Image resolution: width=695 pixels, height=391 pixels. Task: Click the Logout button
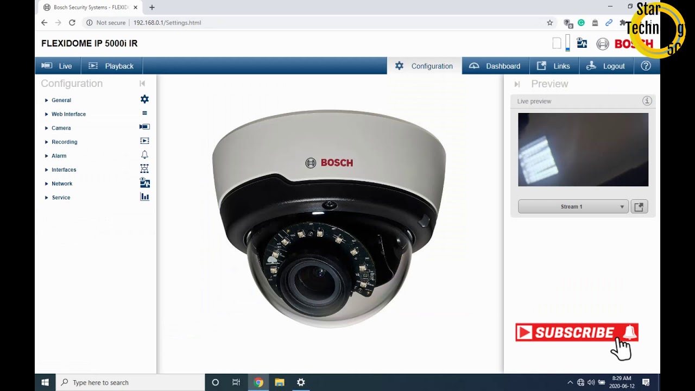606,66
